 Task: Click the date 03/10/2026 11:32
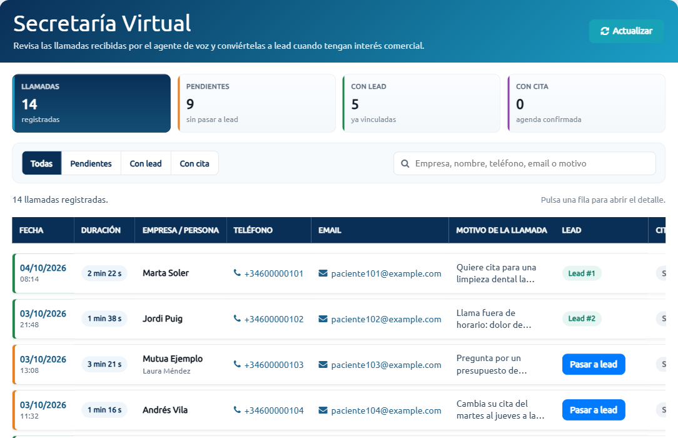pyautogui.click(x=43, y=410)
